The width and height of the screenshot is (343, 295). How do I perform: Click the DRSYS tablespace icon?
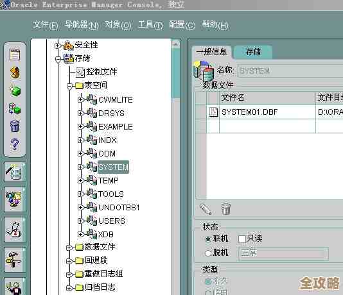(91, 113)
